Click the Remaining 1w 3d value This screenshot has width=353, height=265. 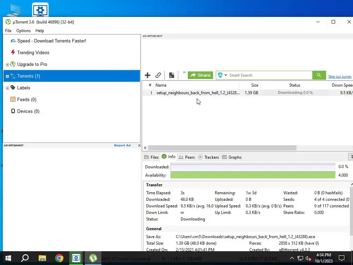251,193
